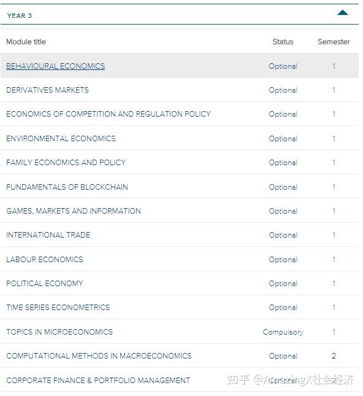Screen dimensions: 363x396
Task: Open Economics of Competition and Regulation Policy
Action: pos(109,114)
